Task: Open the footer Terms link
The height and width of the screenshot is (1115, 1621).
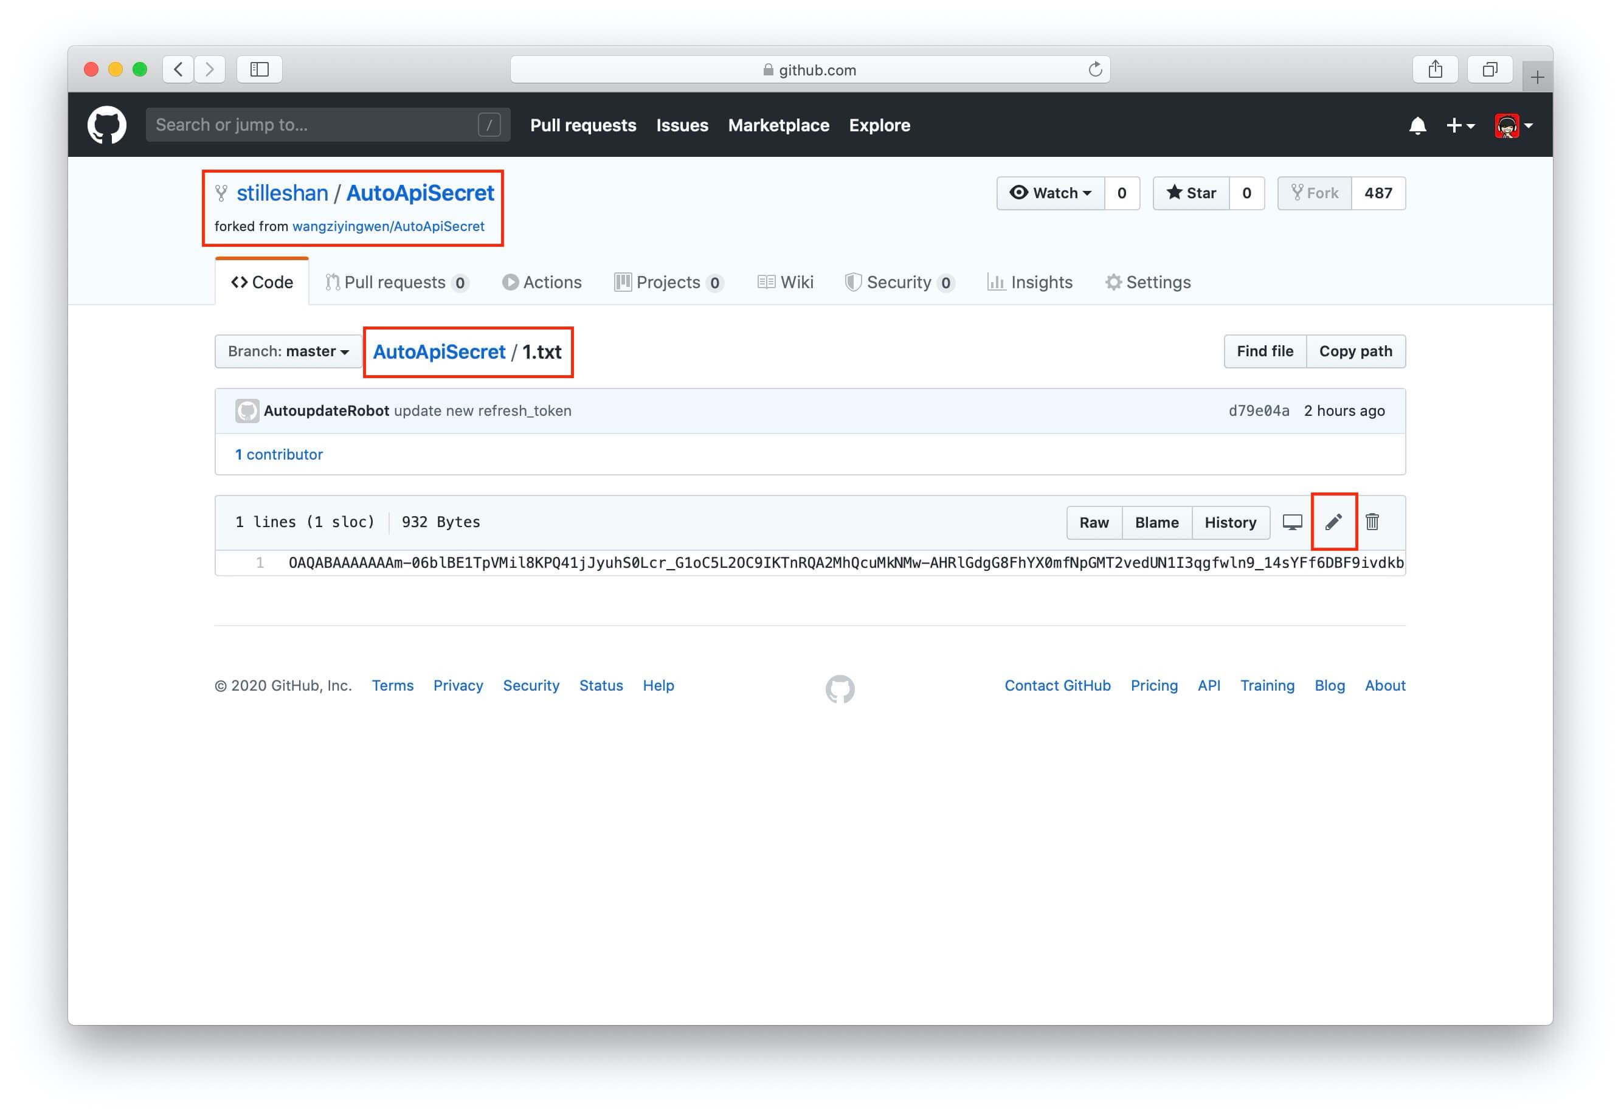Action: pos(393,686)
